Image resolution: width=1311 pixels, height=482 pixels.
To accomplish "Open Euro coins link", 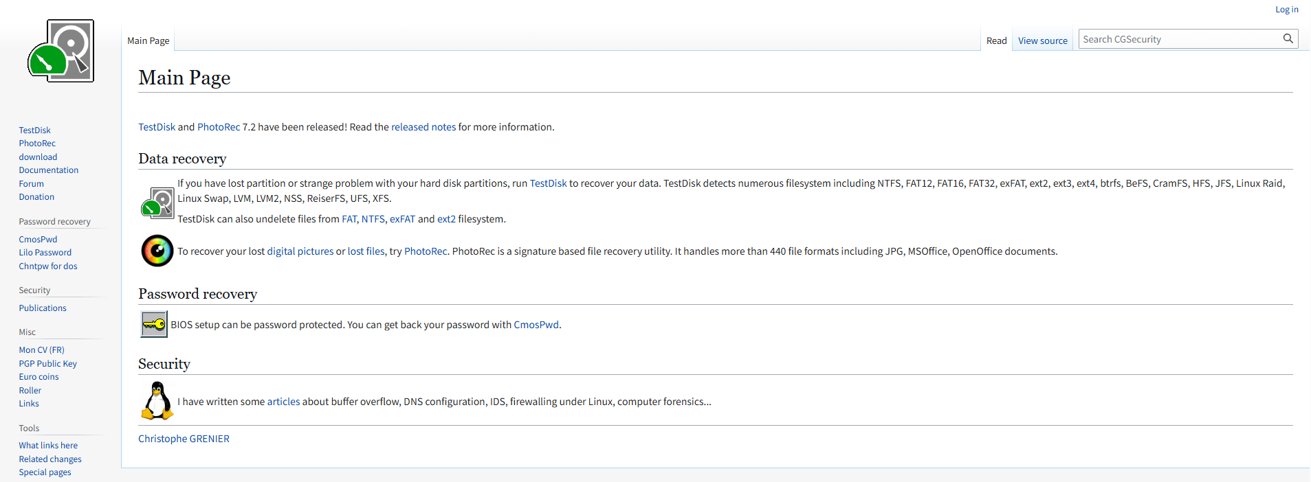I will click(x=38, y=377).
